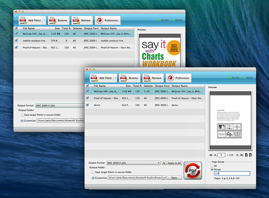Click the current page number field
The width and height of the screenshot is (269, 198).
point(221,155)
